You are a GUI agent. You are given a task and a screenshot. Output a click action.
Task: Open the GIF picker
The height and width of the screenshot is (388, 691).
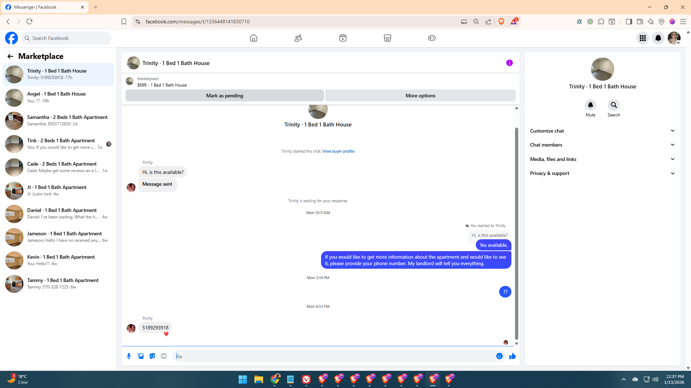tap(164, 356)
